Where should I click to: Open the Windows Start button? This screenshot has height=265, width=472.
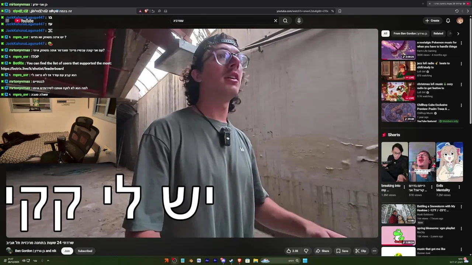(305, 261)
